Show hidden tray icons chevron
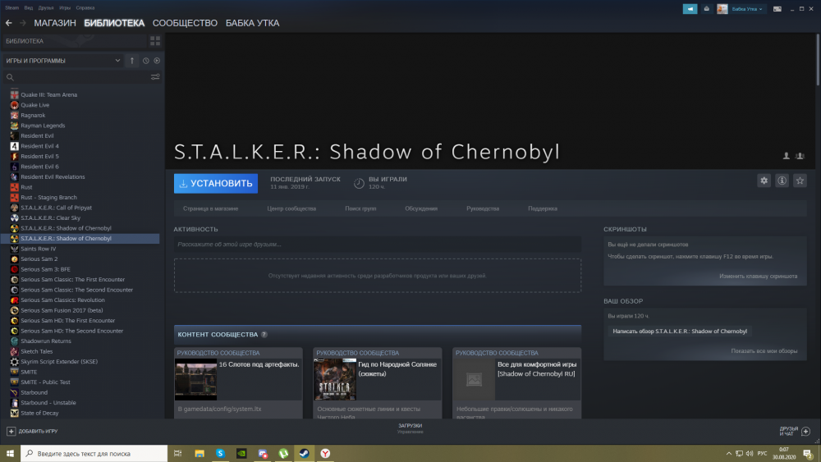Viewport: 821px width, 462px height. (x=728, y=453)
